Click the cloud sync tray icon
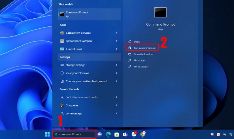 225,134
